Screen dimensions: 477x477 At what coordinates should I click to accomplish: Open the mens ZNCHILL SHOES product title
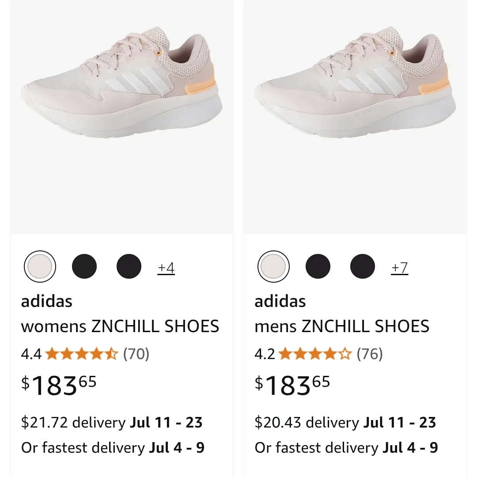[x=341, y=326]
